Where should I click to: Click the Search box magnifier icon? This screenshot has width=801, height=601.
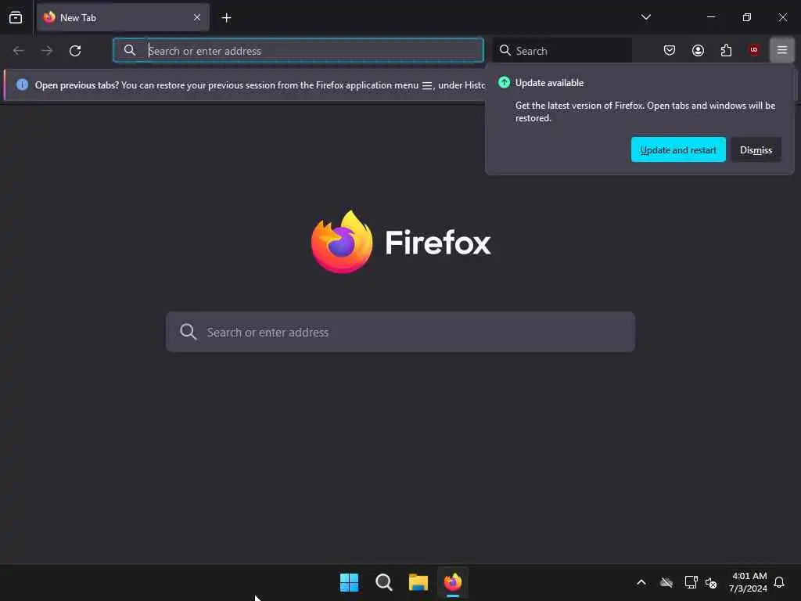pos(505,50)
